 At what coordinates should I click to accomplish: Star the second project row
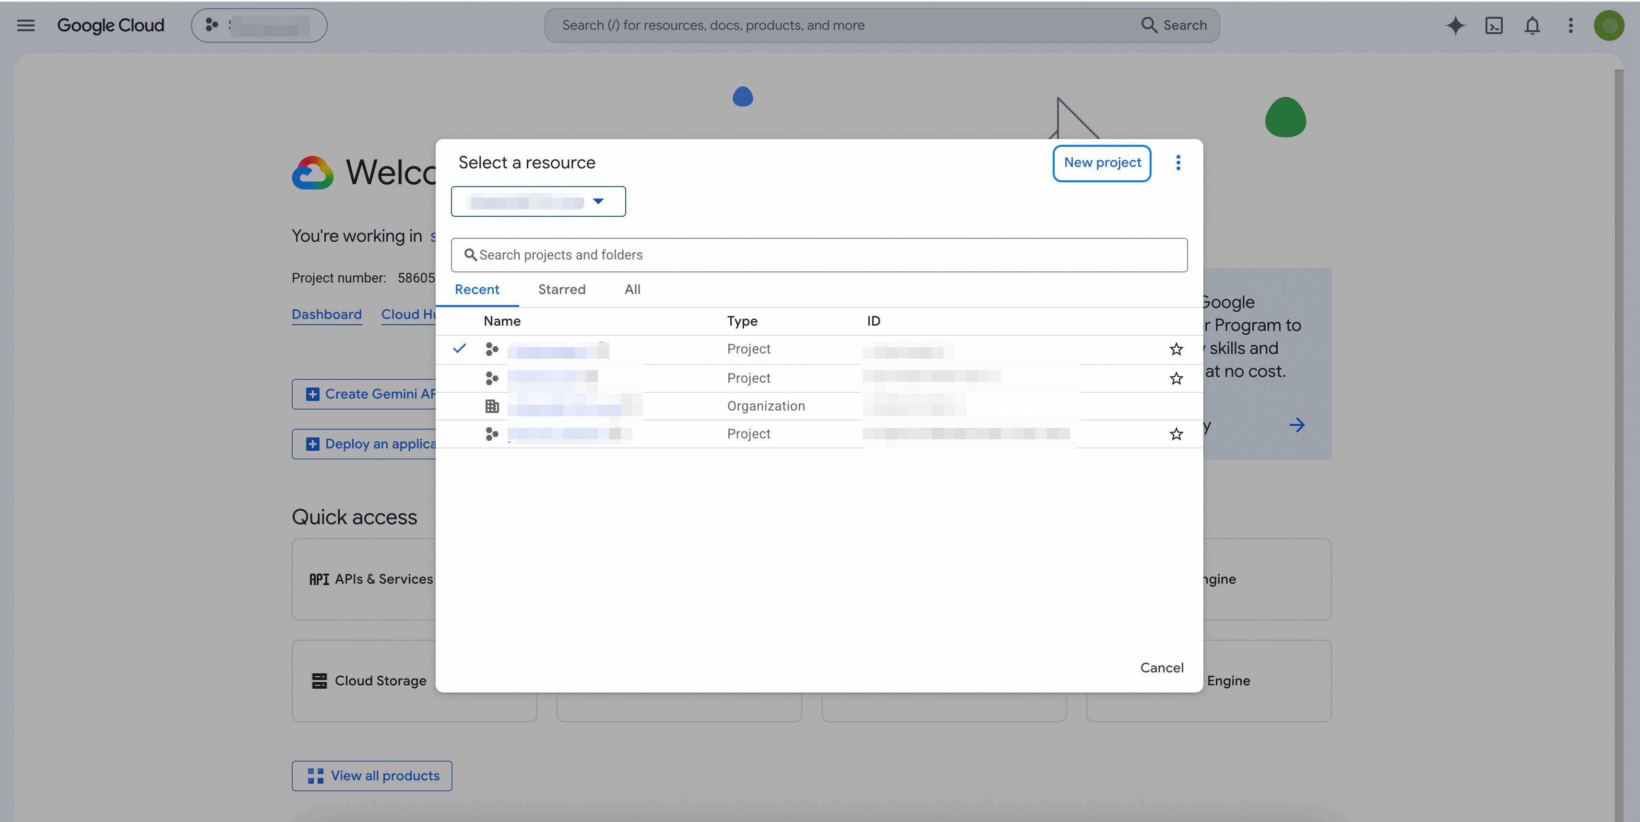tap(1176, 378)
